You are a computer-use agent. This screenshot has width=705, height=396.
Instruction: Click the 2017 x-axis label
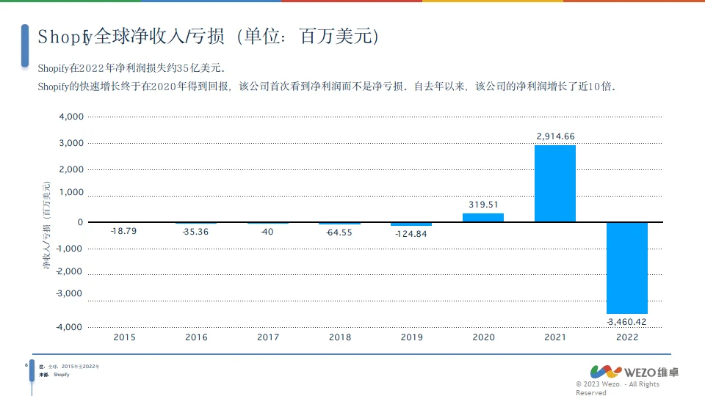268,337
